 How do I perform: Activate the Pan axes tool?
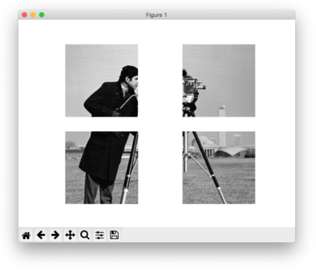tap(70, 235)
